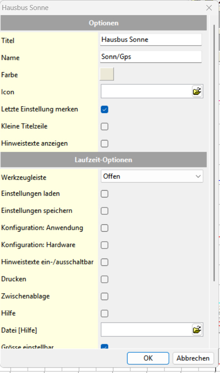
Task: Open file browser for the Icon field
Action: (197, 91)
